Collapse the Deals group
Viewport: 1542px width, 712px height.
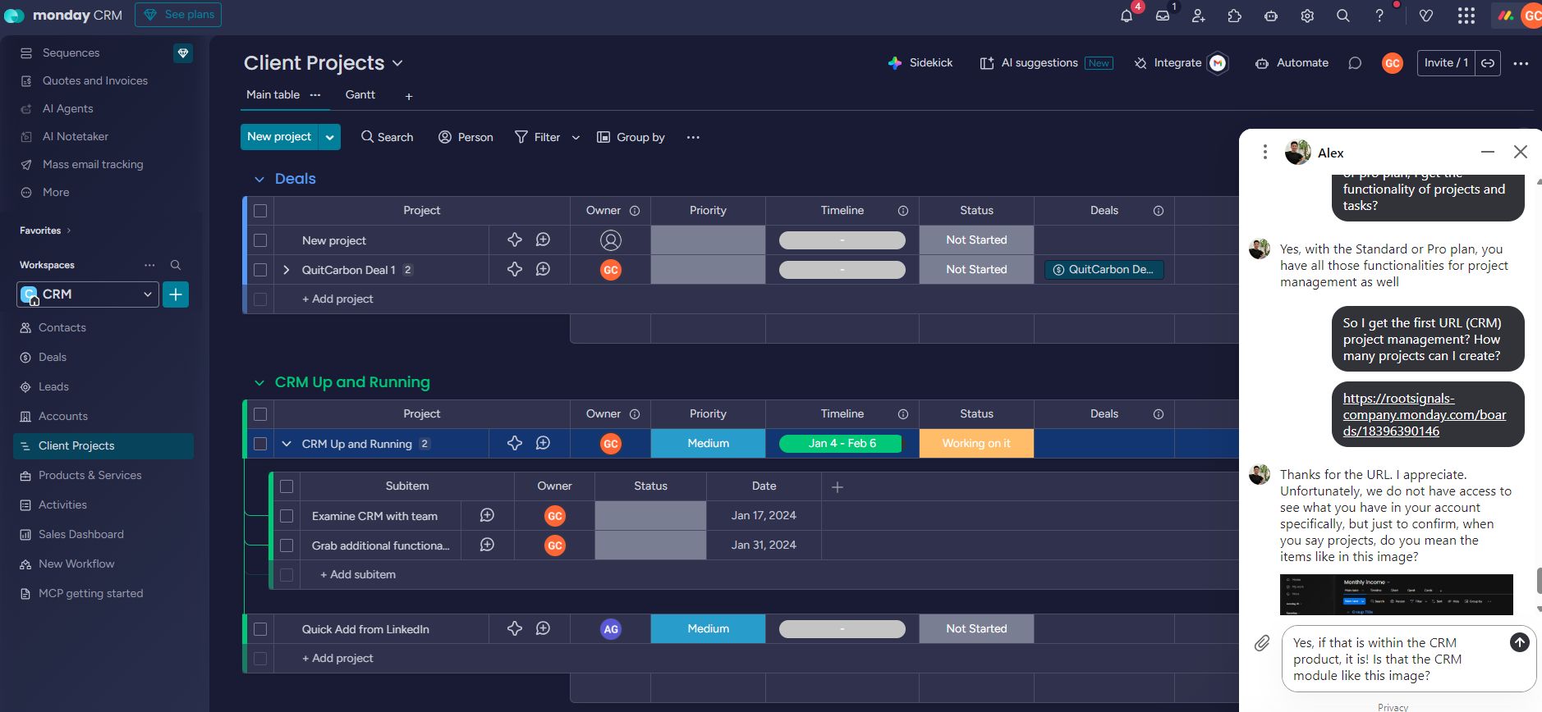tap(259, 179)
